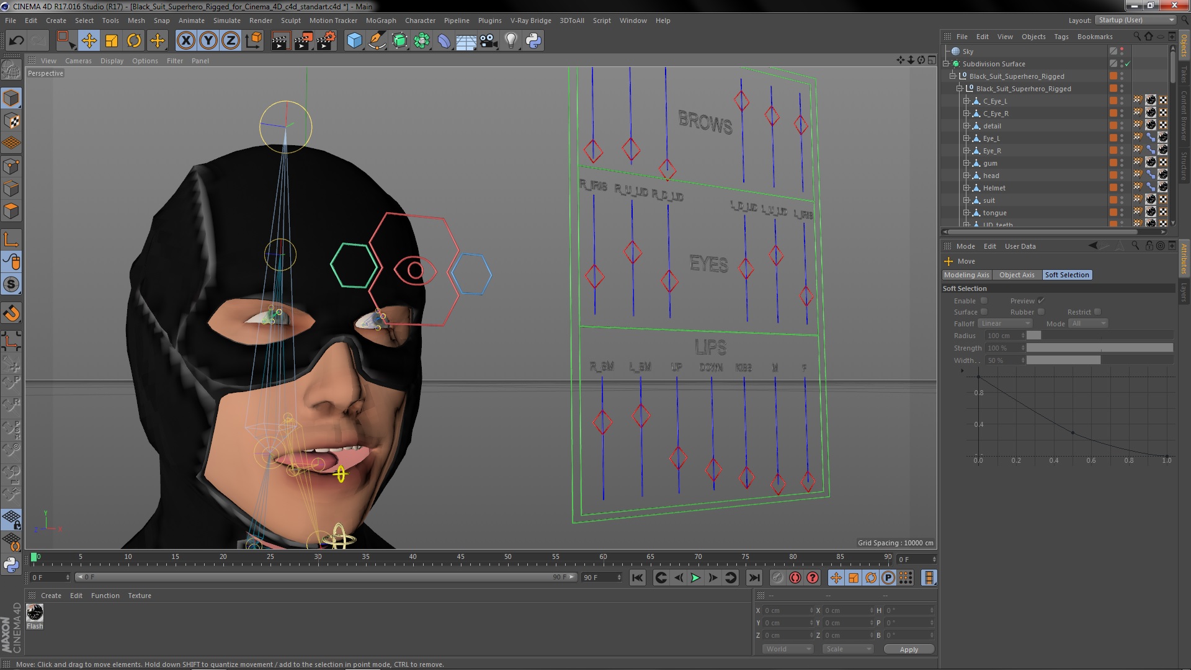Enable the Snap tool in left palette
This screenshot has height=670, width=1191.
click(11, 313)
